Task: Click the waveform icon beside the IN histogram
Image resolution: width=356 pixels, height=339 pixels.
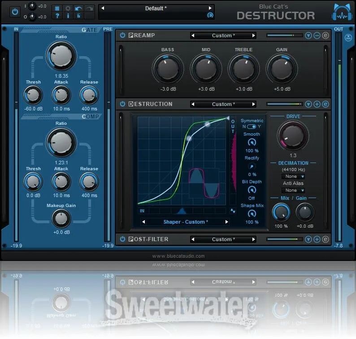Action: [x=233, y=211]
